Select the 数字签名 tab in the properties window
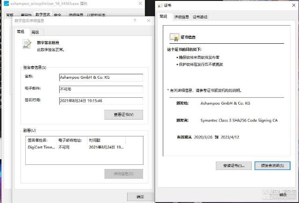The height and width of the screenshot is (203, 299). tap(43, 14)
